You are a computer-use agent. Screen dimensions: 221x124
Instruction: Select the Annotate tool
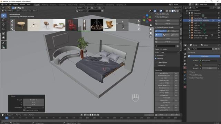point(4,43)
